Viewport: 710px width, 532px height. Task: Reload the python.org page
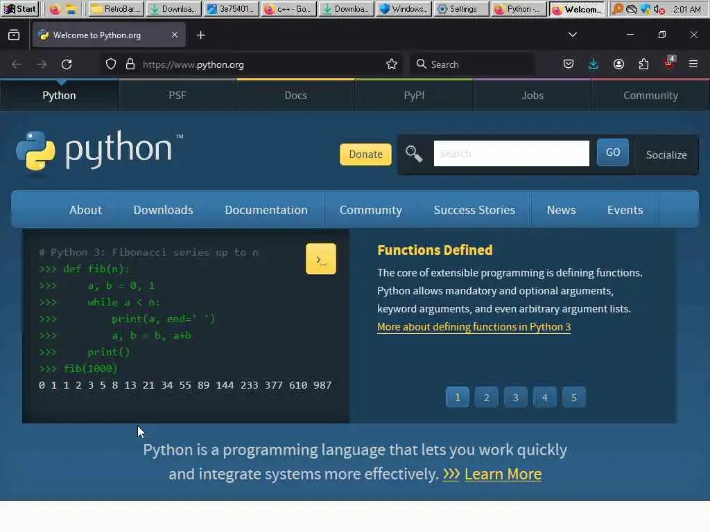(67, 64)
